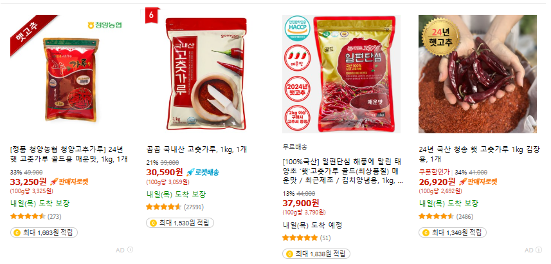The image size is (551, 264).
Task: Open 24년 국산 청송 햇 고춧가루 title
Action: pos(479,154)
